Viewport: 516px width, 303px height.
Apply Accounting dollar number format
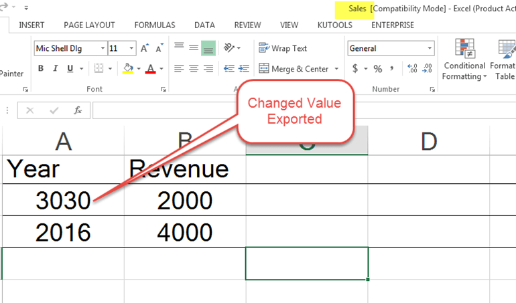(x=354, y=68)
